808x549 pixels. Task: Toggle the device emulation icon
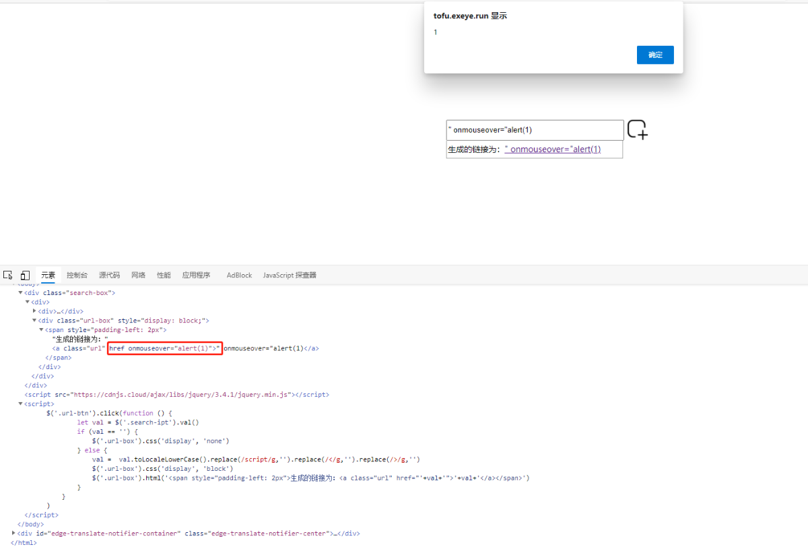click(x=25, y=275)
